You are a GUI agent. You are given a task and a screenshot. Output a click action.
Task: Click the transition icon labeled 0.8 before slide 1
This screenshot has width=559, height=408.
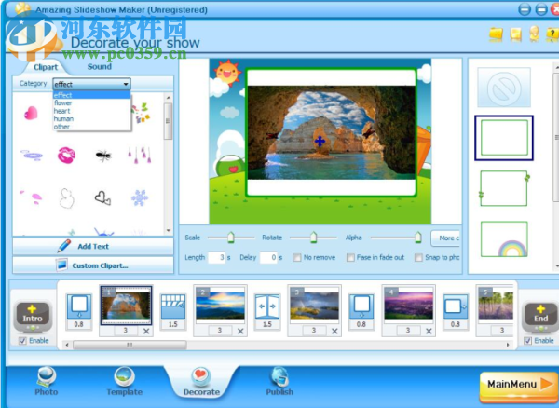point(79,306)
